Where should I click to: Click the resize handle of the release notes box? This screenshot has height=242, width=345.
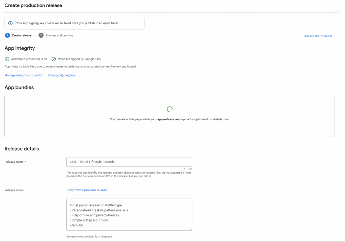190,229
